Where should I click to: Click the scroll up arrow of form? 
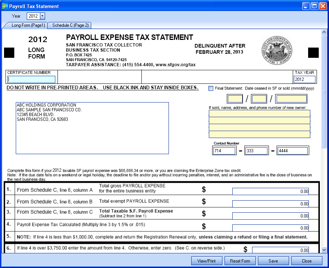coord(324,33)
